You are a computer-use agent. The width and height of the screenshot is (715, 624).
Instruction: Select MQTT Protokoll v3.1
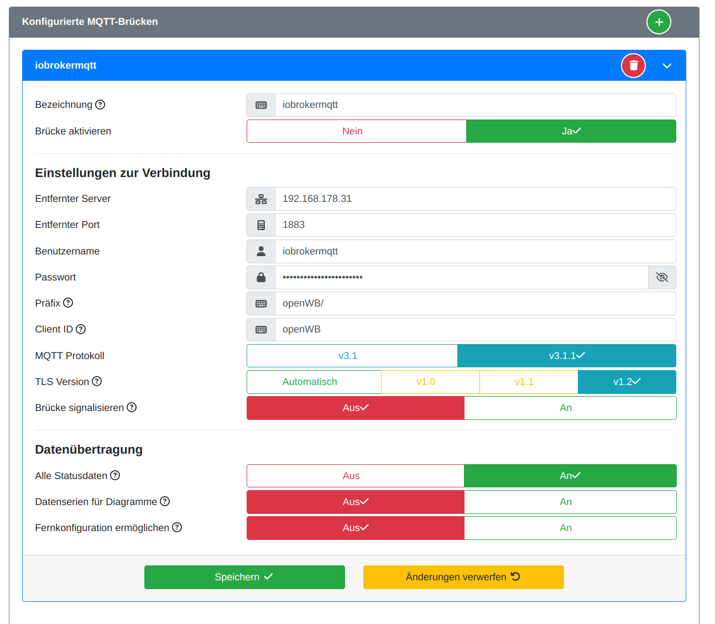click(x=352, y=356)
